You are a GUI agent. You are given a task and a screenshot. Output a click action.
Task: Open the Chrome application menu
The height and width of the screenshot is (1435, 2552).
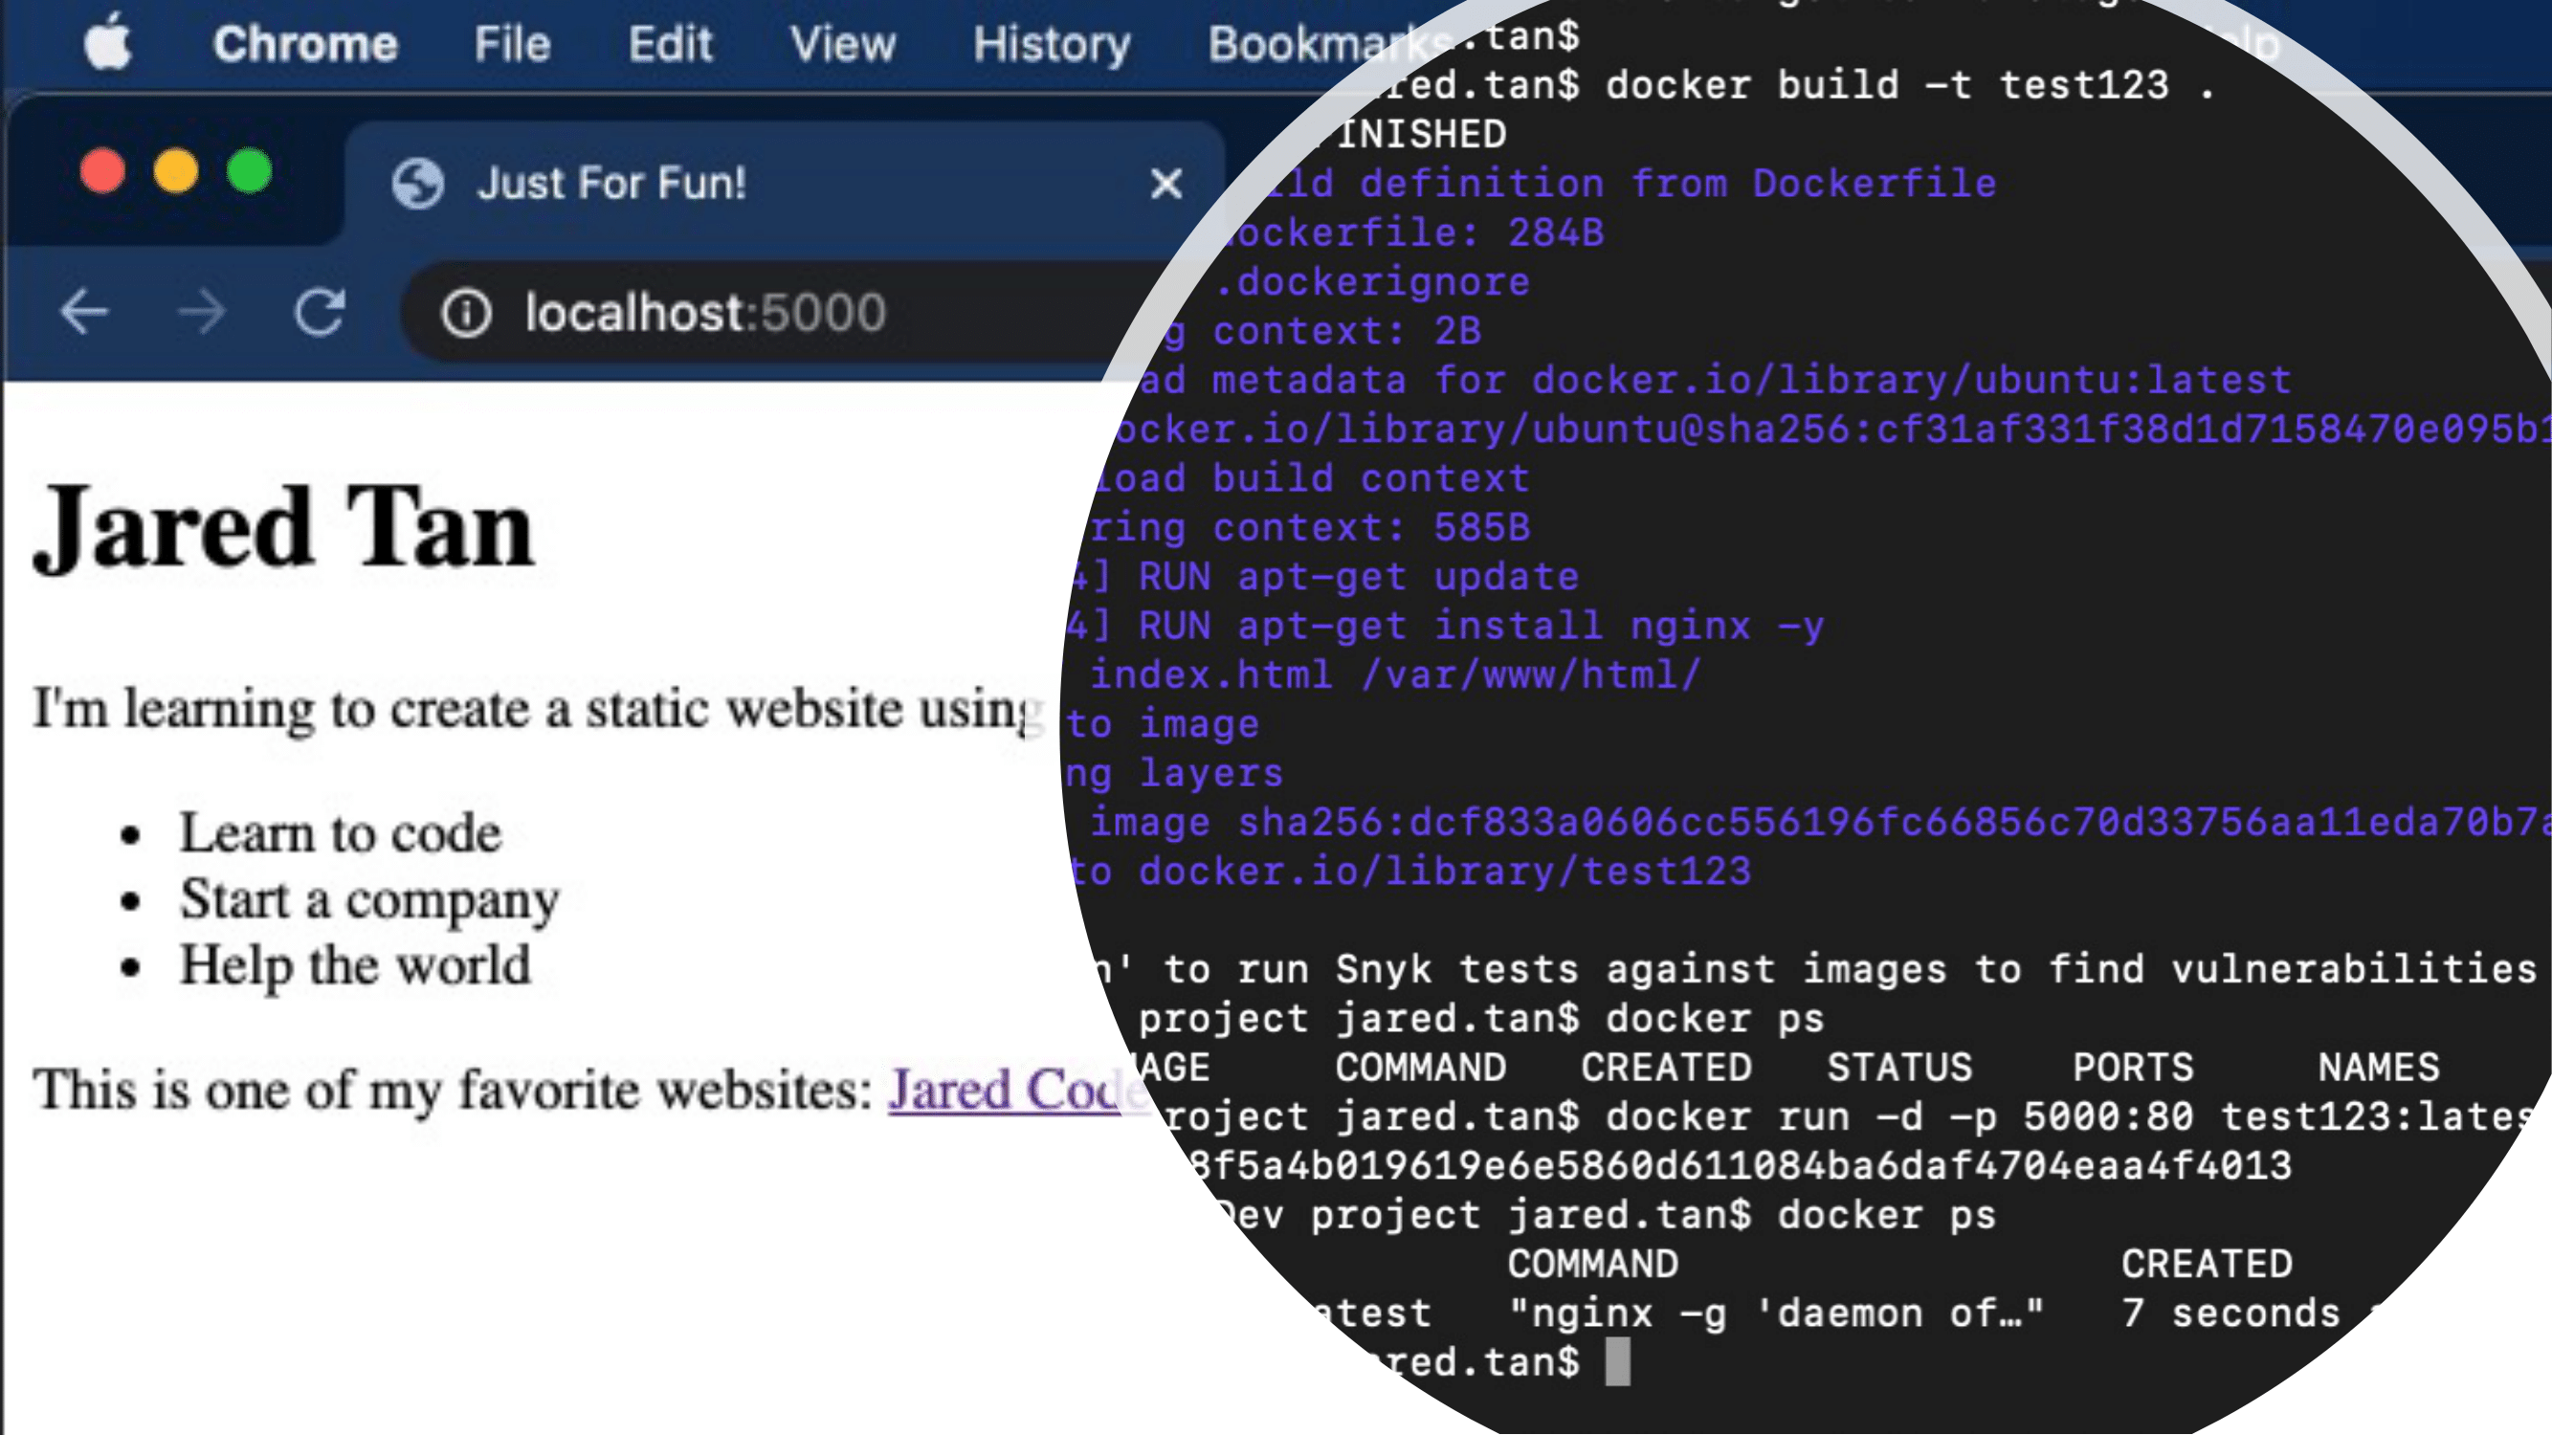coord(305,45)
